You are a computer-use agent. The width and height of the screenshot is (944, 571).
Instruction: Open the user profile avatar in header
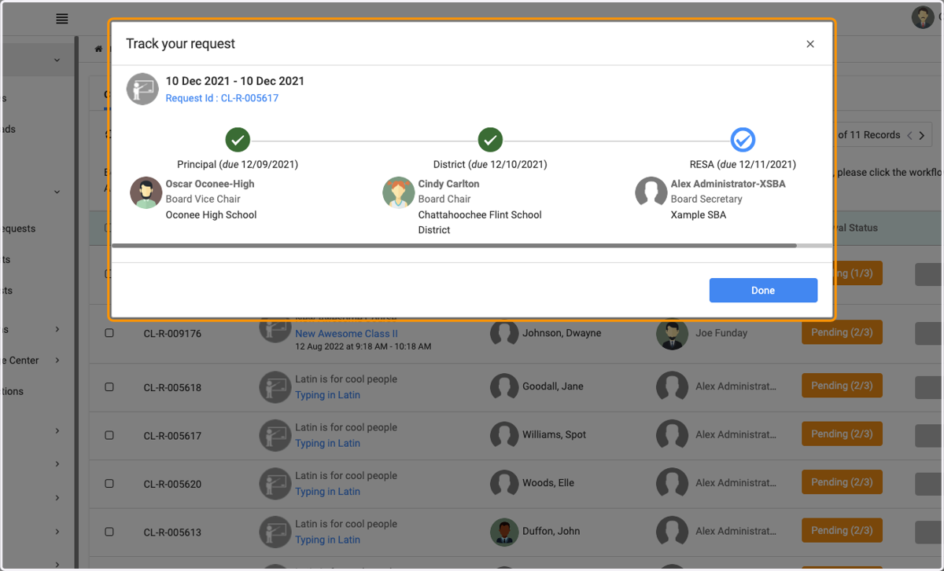click(923, 17)
